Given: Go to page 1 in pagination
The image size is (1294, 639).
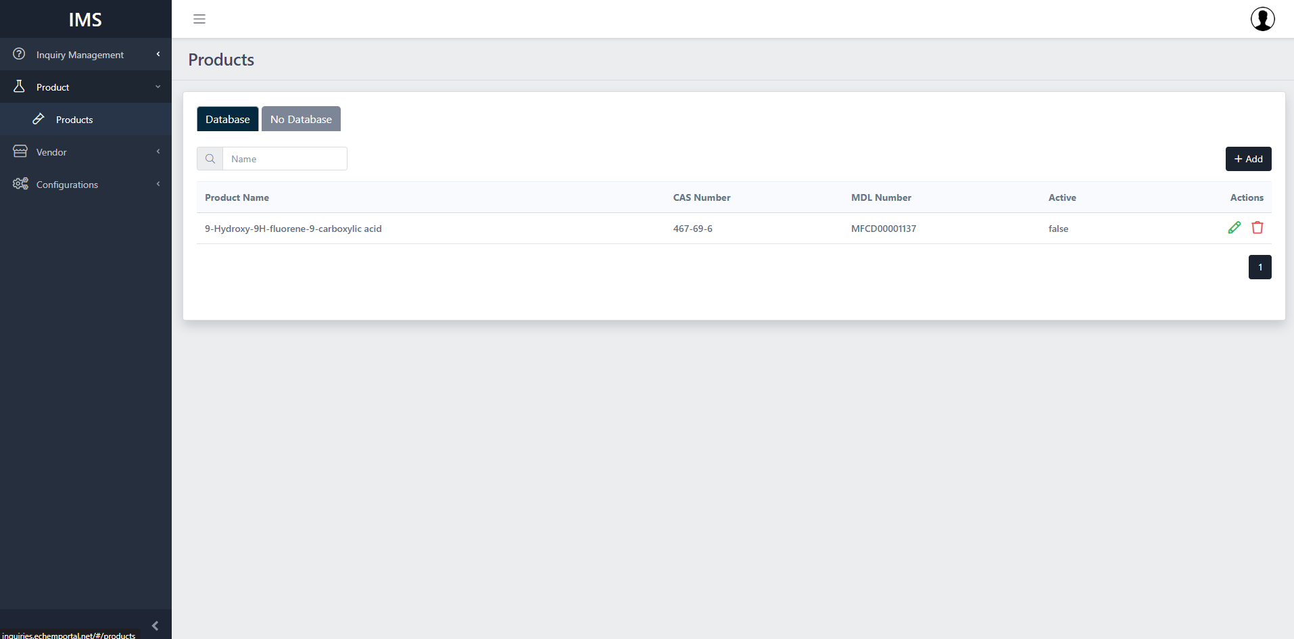Looking at the screenshot, I should point(1260,267).
